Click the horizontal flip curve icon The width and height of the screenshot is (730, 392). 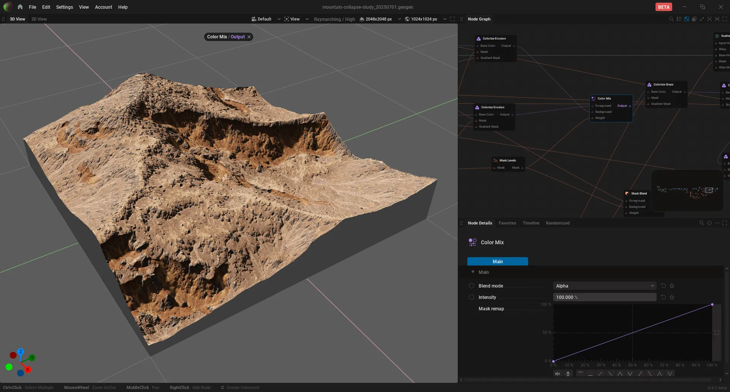point(557,374)
